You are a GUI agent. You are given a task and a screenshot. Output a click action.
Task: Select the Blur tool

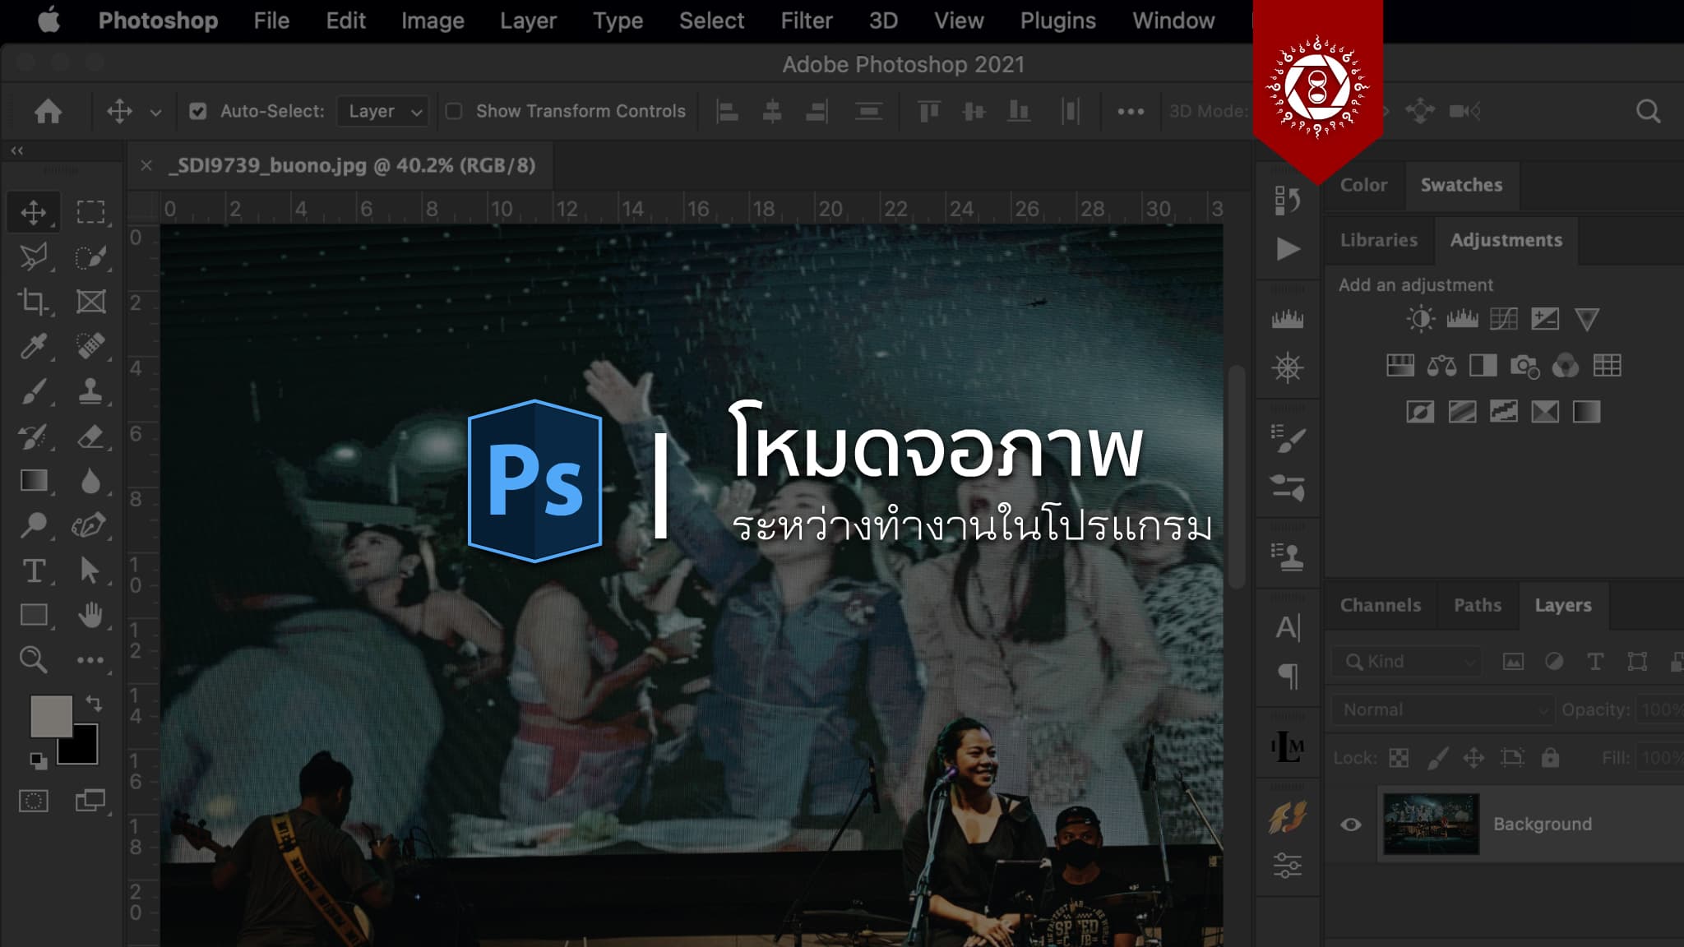[90, 481]
